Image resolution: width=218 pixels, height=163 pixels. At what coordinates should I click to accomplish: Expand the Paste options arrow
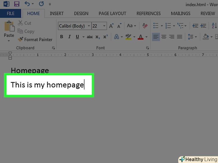[x=9, y=41]
